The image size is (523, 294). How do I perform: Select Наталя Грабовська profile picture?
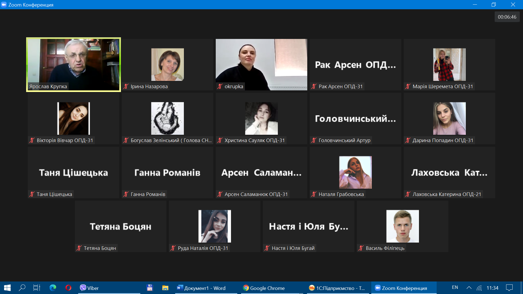(x=355, y=172)
